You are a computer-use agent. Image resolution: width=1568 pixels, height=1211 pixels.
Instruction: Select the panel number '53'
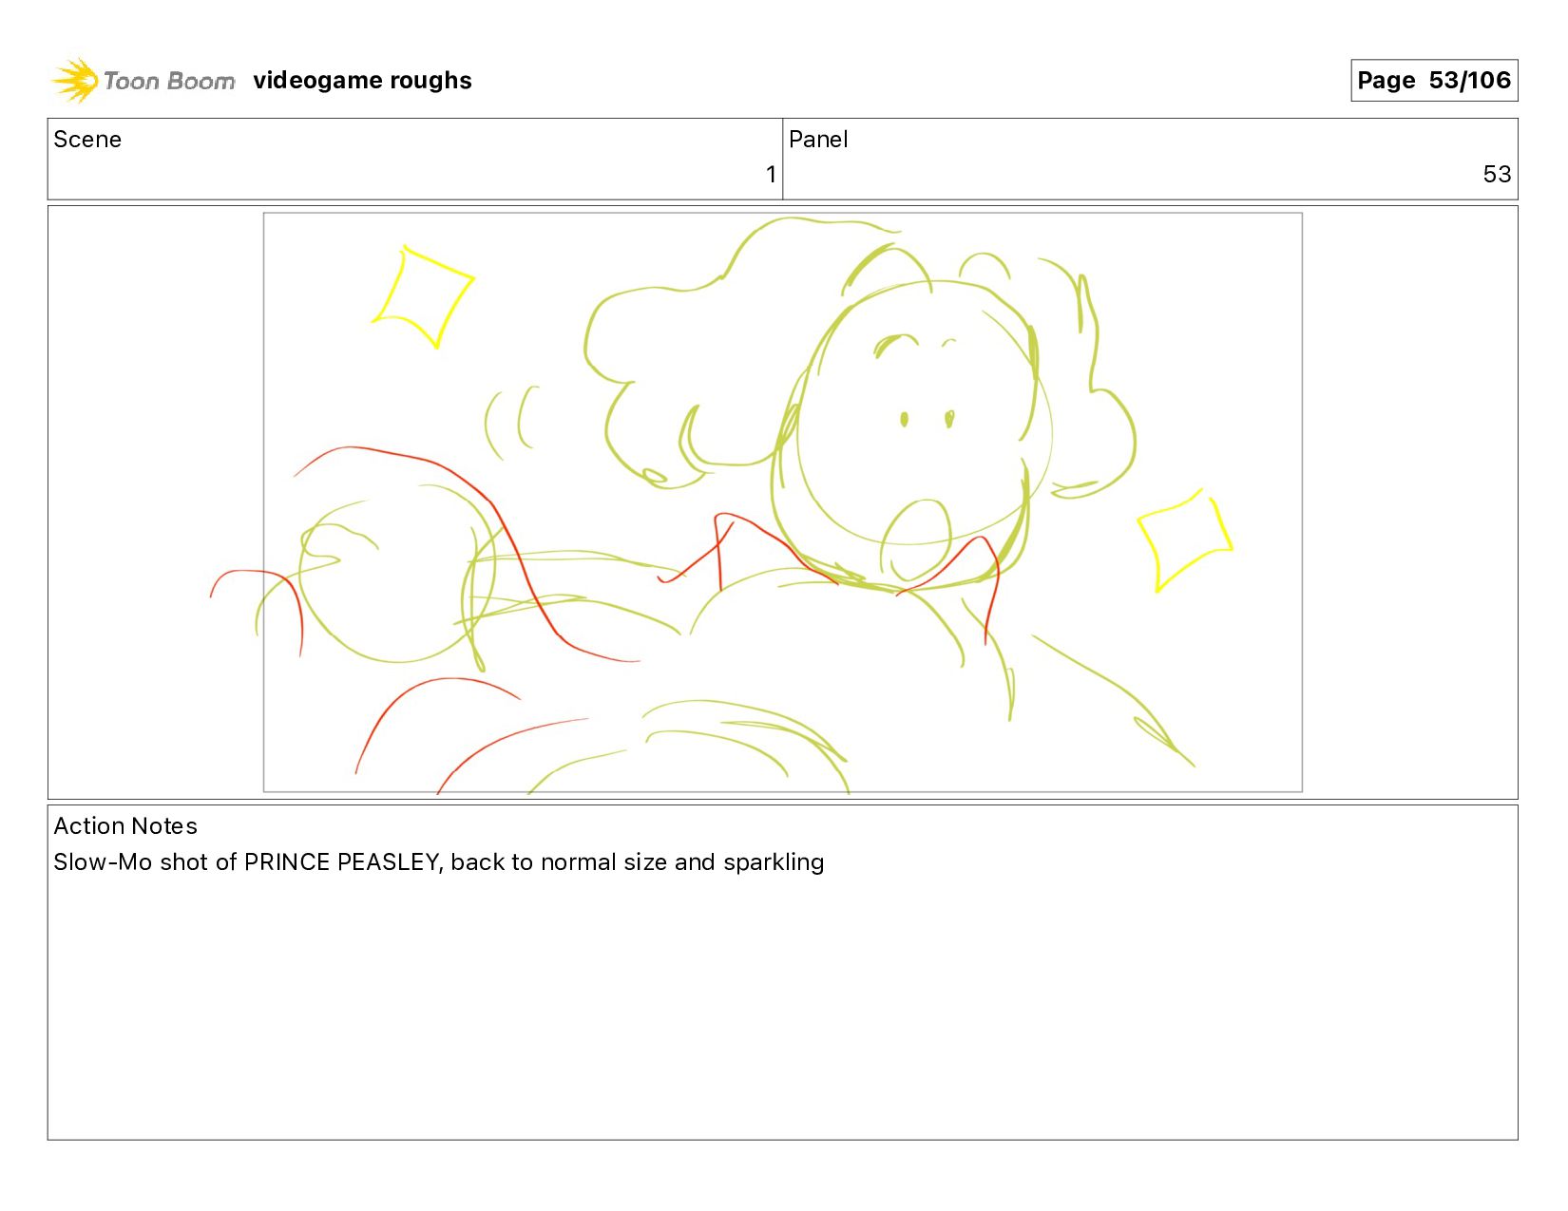(x=1497, y=175)
